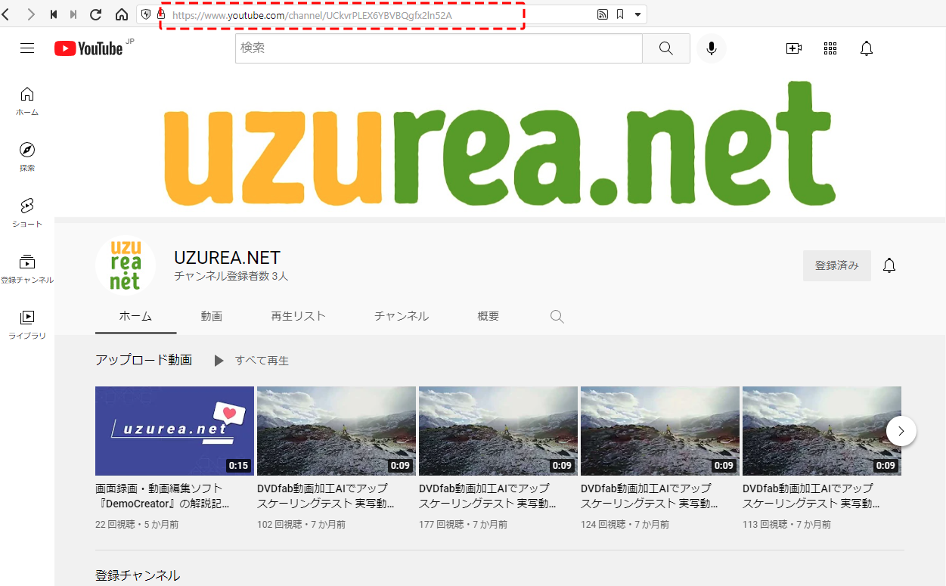Open the video with 113 views
Screen dimensions: 946x586
pos(822,431)
